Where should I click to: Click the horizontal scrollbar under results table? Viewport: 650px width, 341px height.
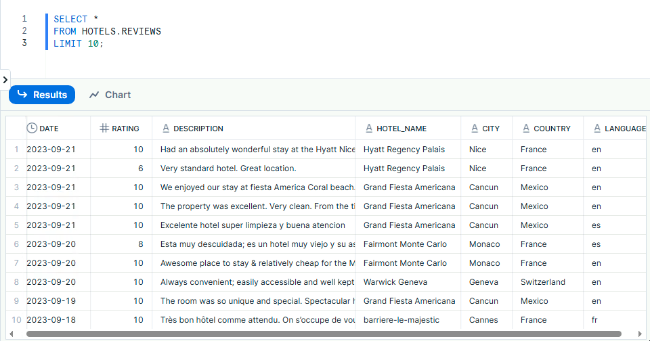click(x=324, y=334)
